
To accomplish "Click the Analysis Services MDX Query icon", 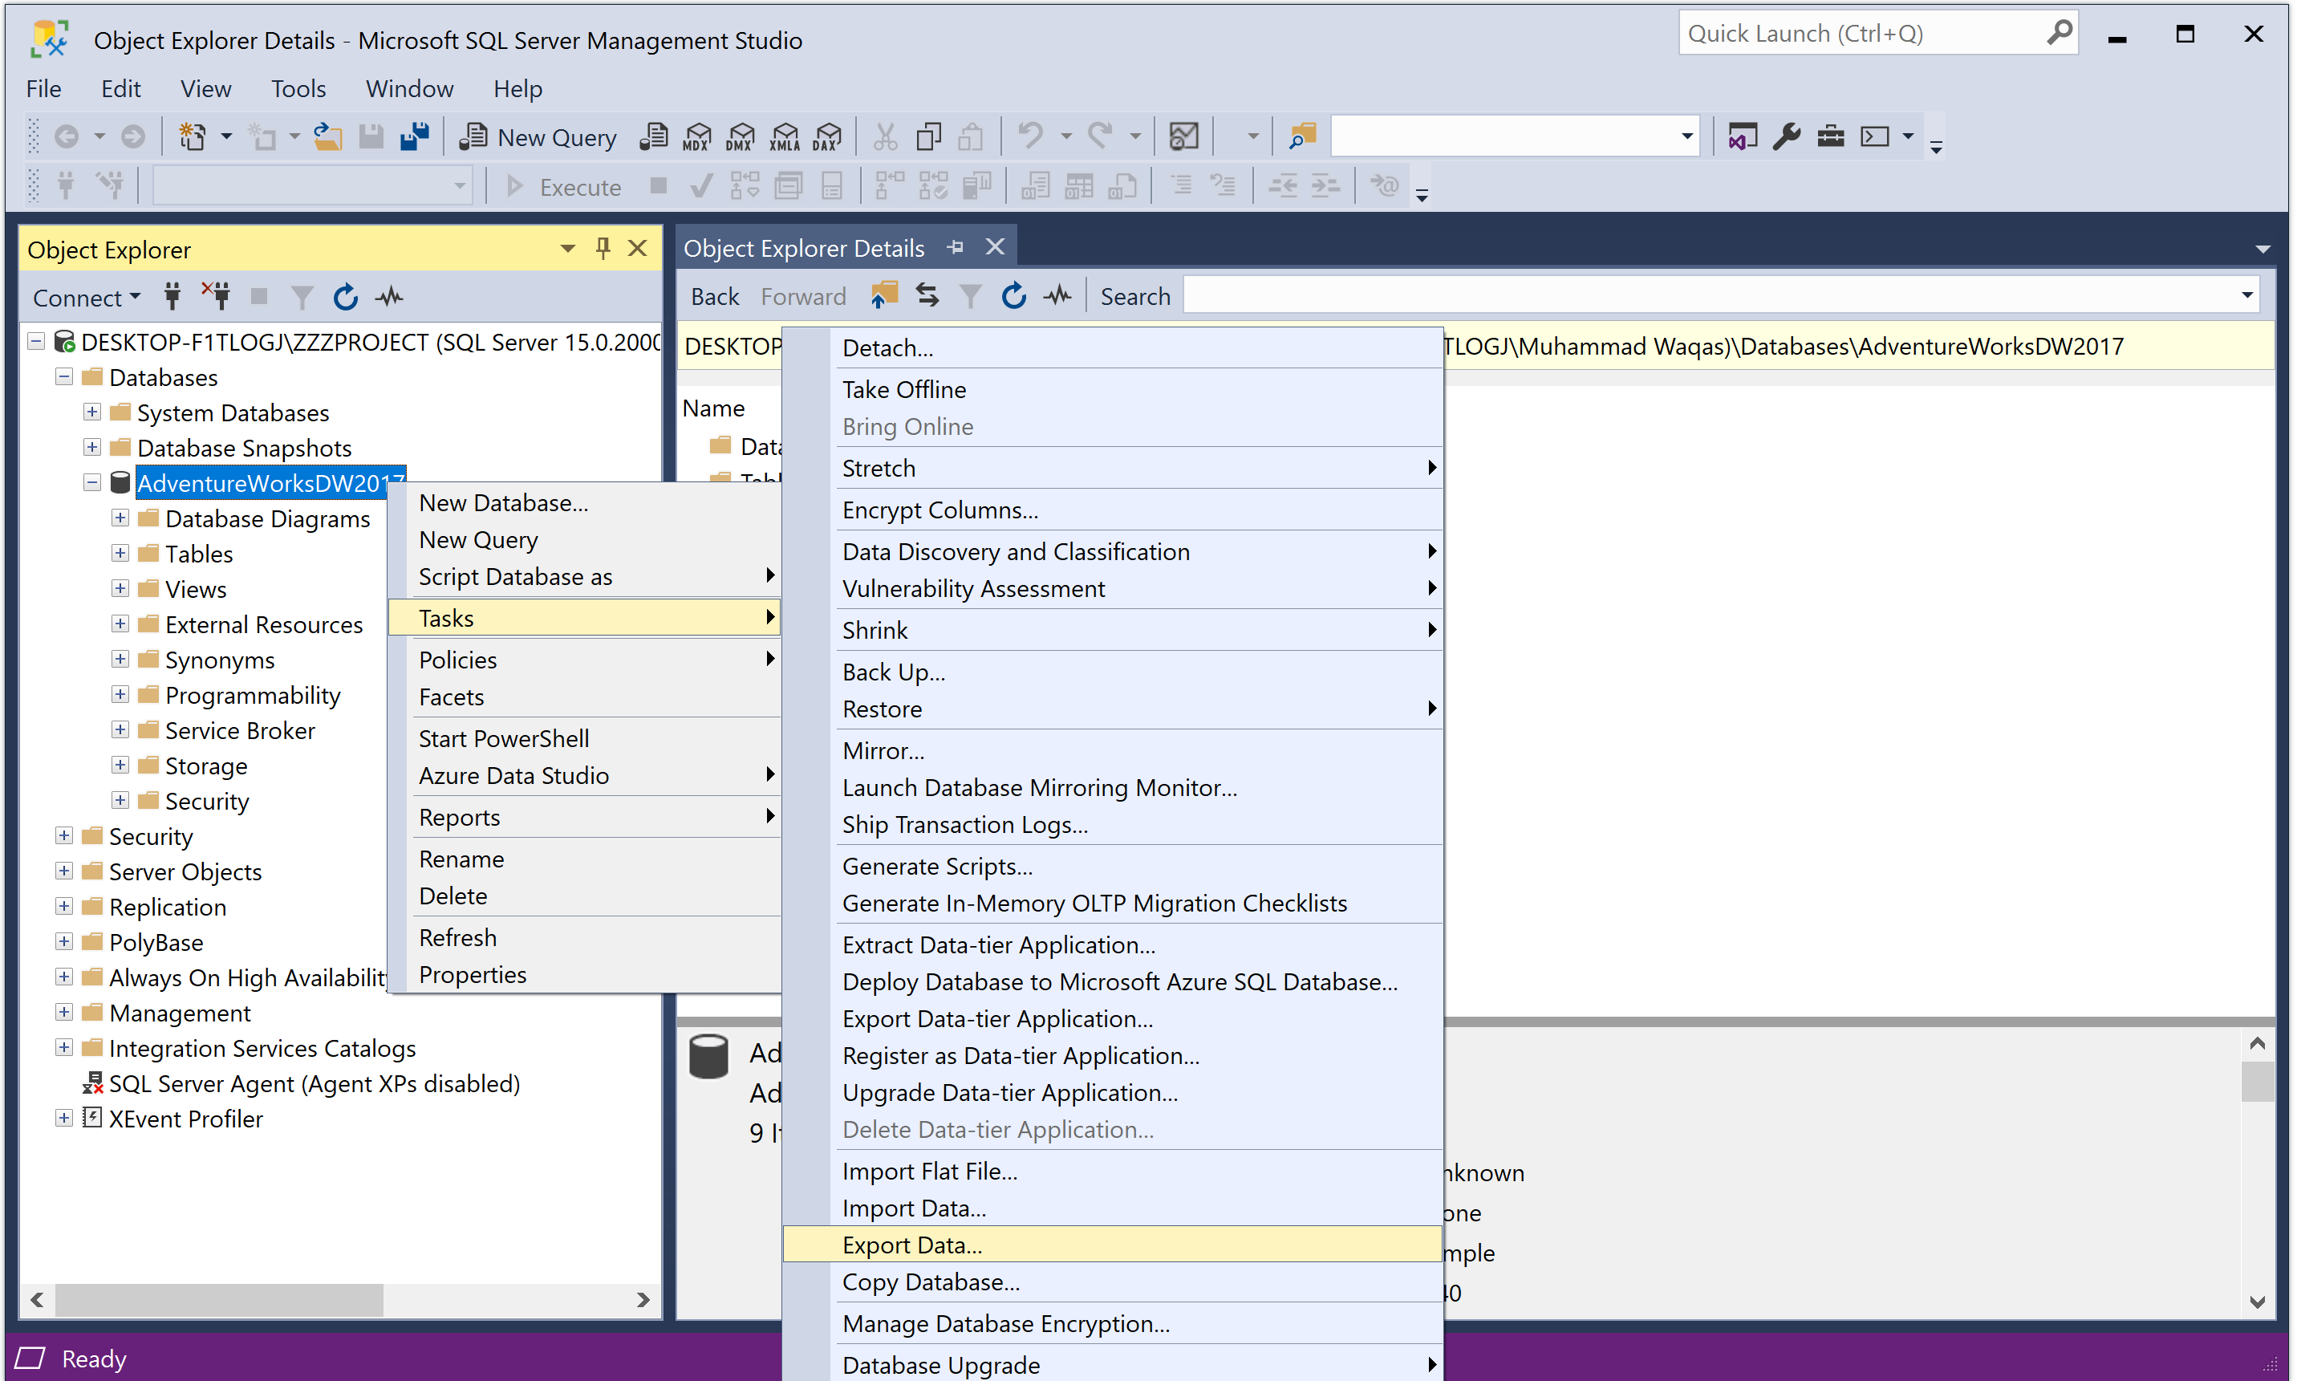I will click(x=697, y=136).
